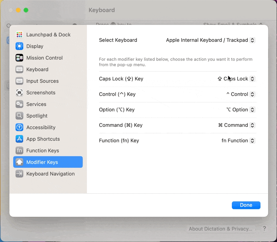The width and height of the screenshot is (277, 242).
Task: Click the Function Keys fn icon
Action: click(x=19, y=150)
